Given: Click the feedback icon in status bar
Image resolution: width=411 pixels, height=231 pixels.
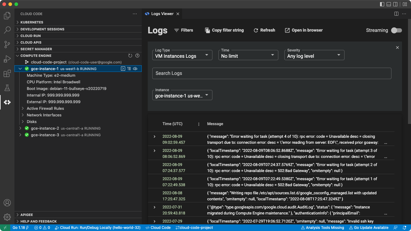Looking at the screenshot, I should click(396, 228).
